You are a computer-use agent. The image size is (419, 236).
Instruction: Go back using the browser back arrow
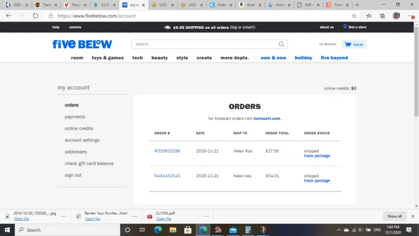pyautogui.click(x=8, y=15)
